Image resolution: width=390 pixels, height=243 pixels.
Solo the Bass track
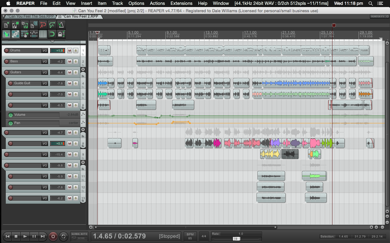tap(76, 61)
